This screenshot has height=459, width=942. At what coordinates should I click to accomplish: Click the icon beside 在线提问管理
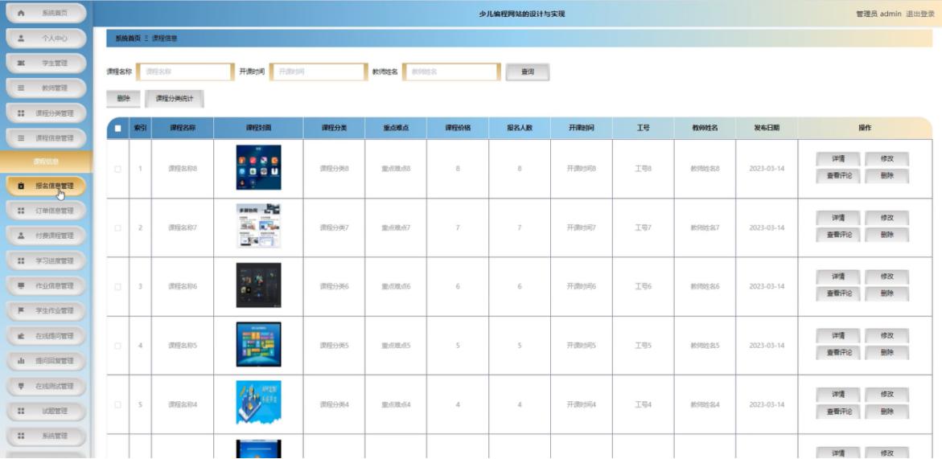21,336
